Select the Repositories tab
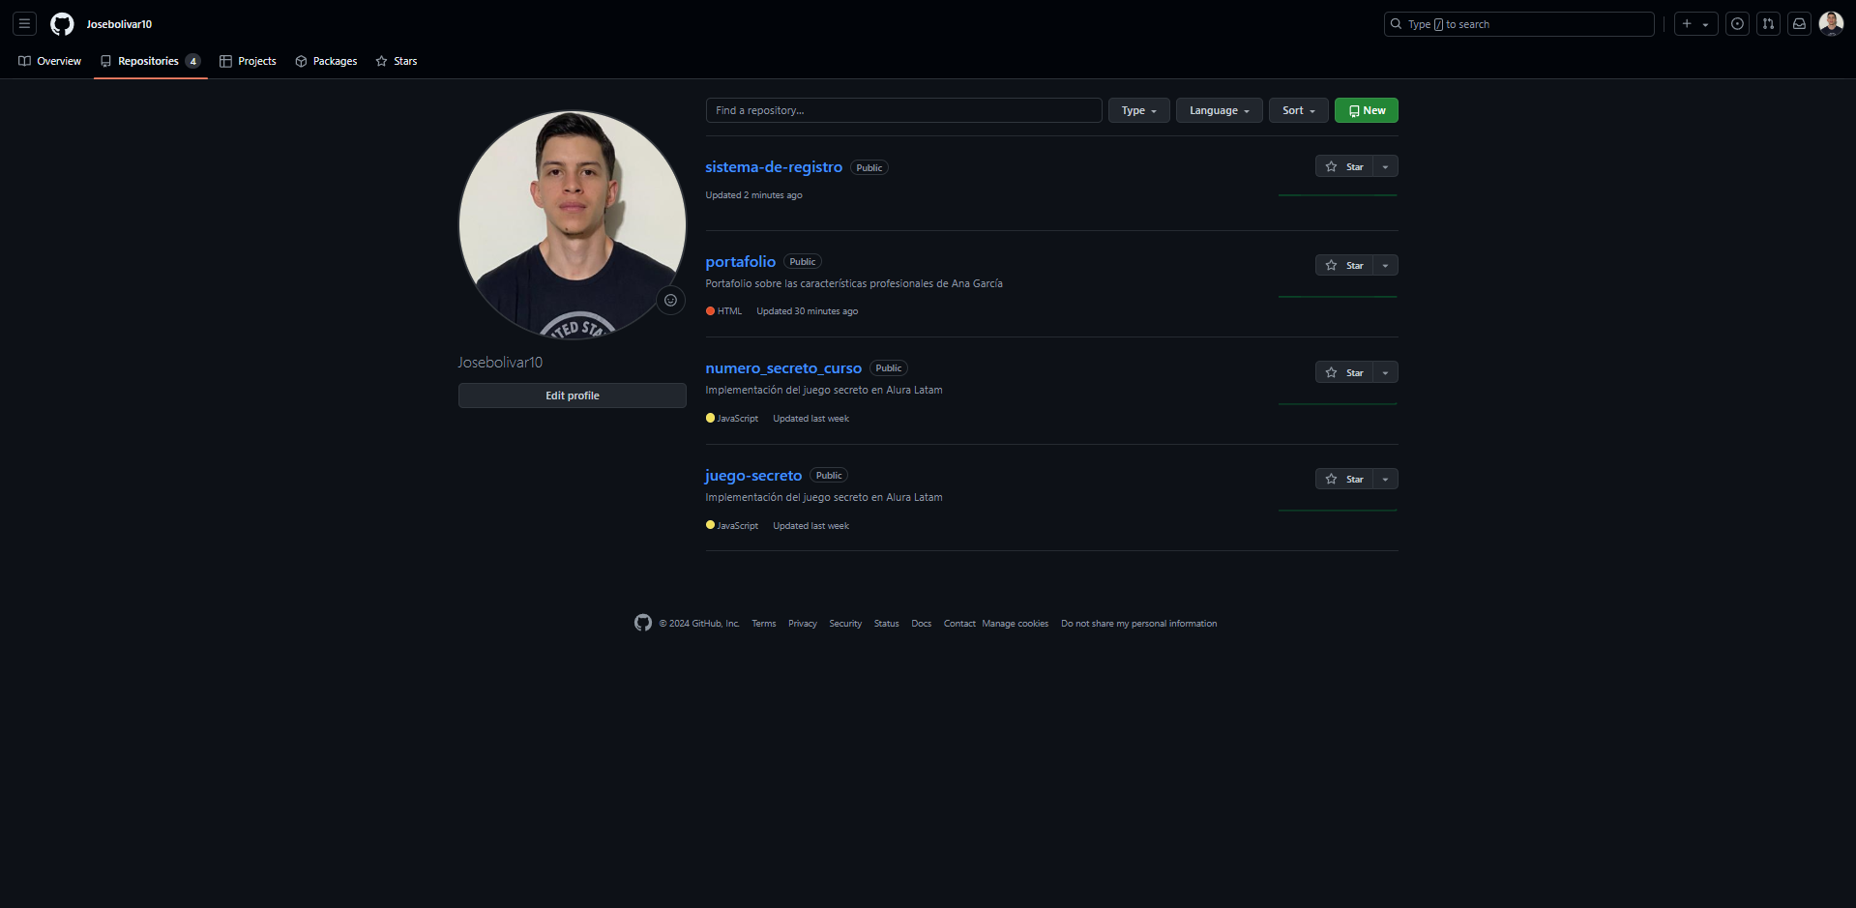 click(x=151, y=61)
